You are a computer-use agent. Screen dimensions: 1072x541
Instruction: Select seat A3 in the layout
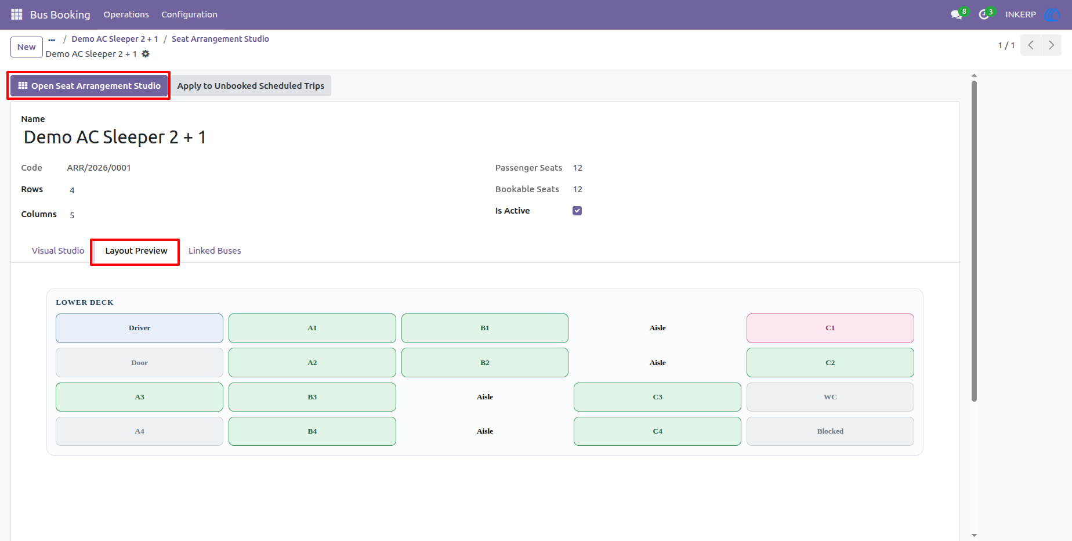(139, 397)
